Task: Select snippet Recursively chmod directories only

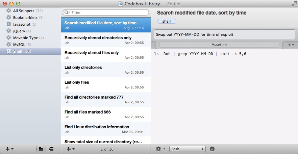Action: pyautogui.click(x=106, y=40)
